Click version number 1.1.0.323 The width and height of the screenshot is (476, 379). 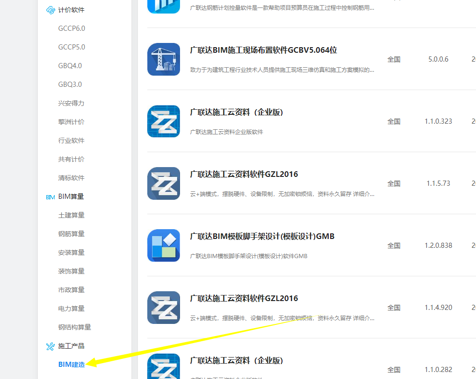(438, 121)
